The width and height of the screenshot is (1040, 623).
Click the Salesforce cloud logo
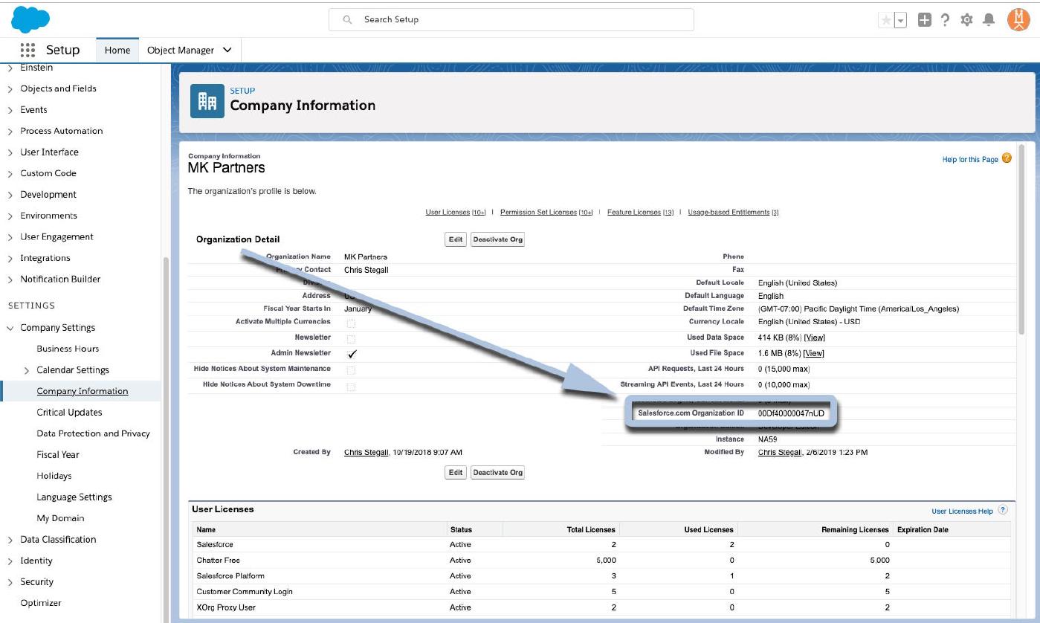point(30,19)
